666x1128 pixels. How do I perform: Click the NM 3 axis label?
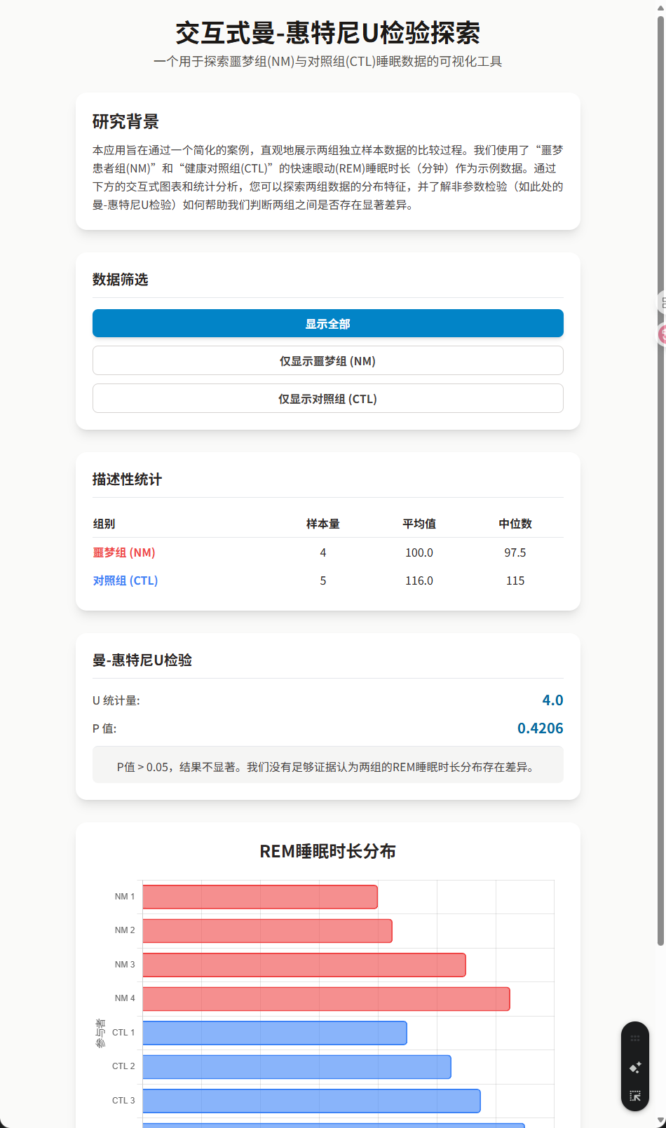(125, 965)
